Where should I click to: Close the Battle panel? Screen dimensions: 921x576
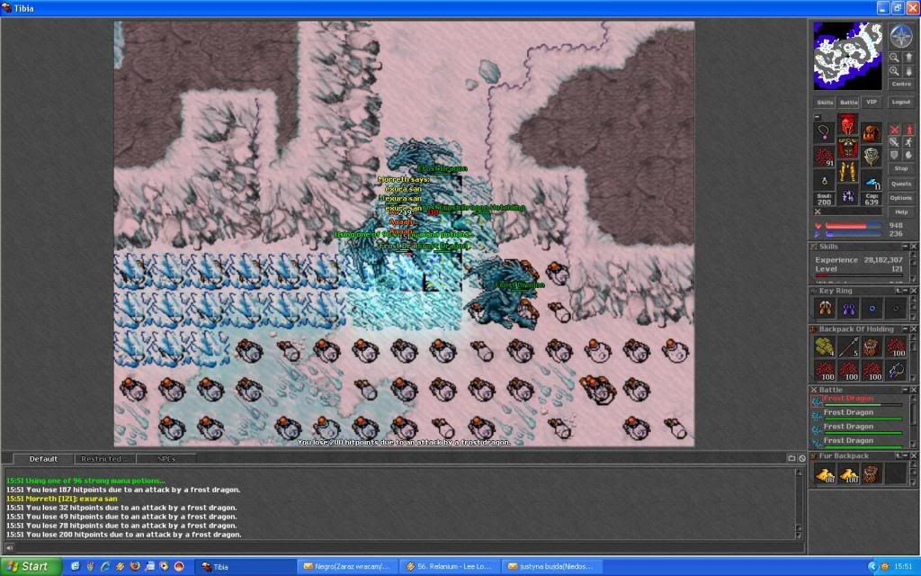914,390
